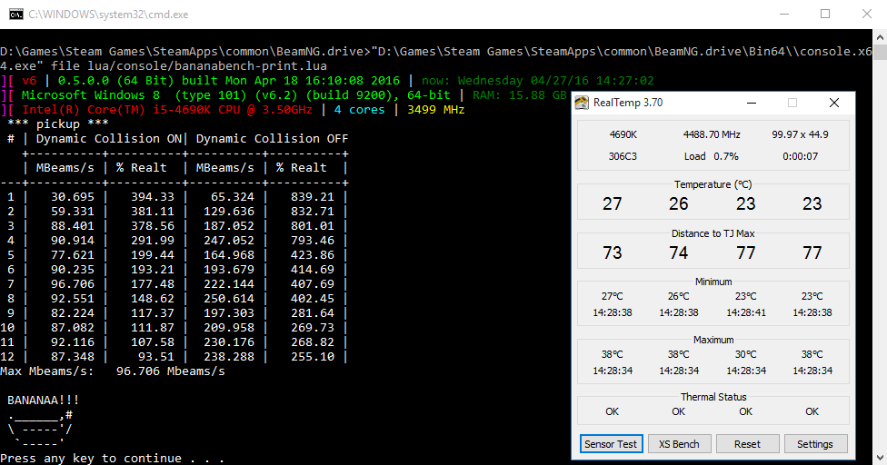Viewport: 887px width, 465px height.
Task: Click the 4488.70 MHz clock reading
Action: pyautogui.click(x=712, y=134)
